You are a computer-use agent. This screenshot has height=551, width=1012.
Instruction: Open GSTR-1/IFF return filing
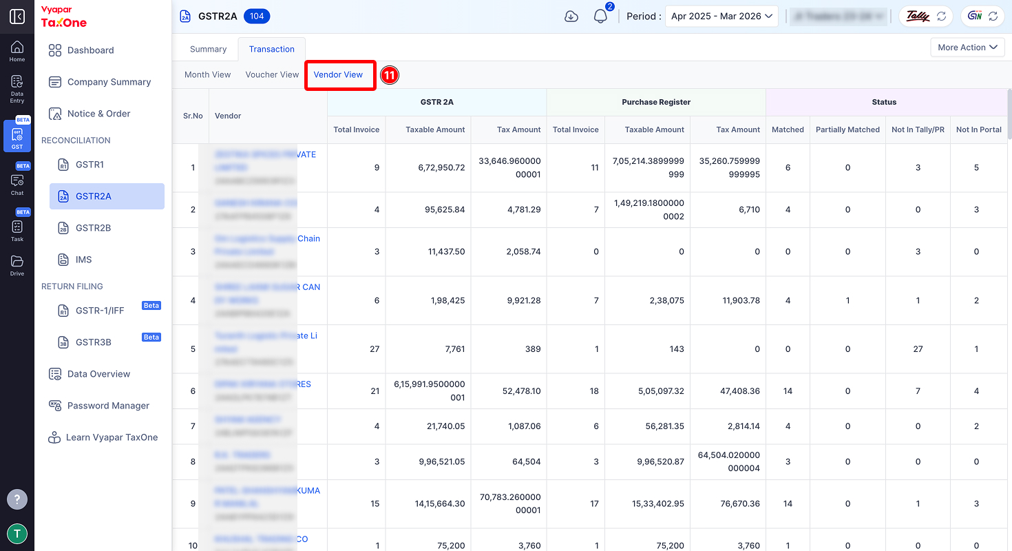point(107,311)
